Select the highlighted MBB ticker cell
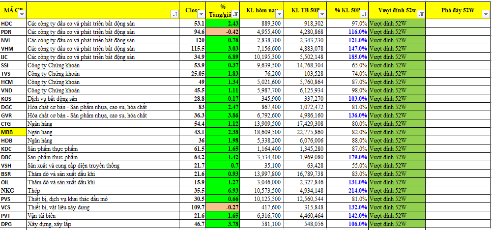492x230 pixels. click(13, 132)
